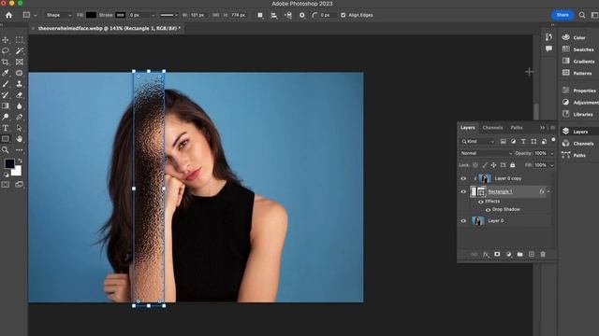Select the Dodge tool
Image resolution: width=599 pixels, height=336 pixels.
6,117
